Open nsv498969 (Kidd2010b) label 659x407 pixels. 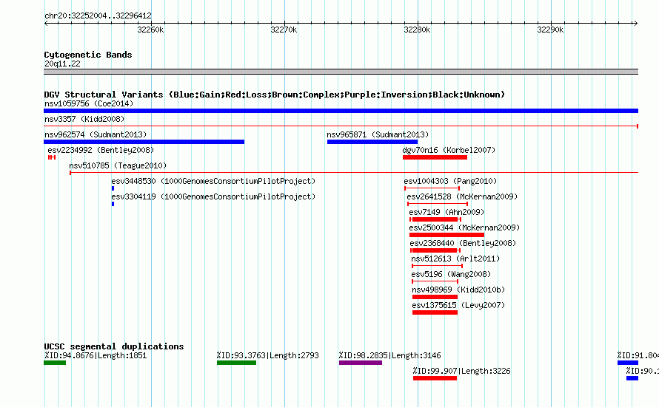click(x=458, y=290)
